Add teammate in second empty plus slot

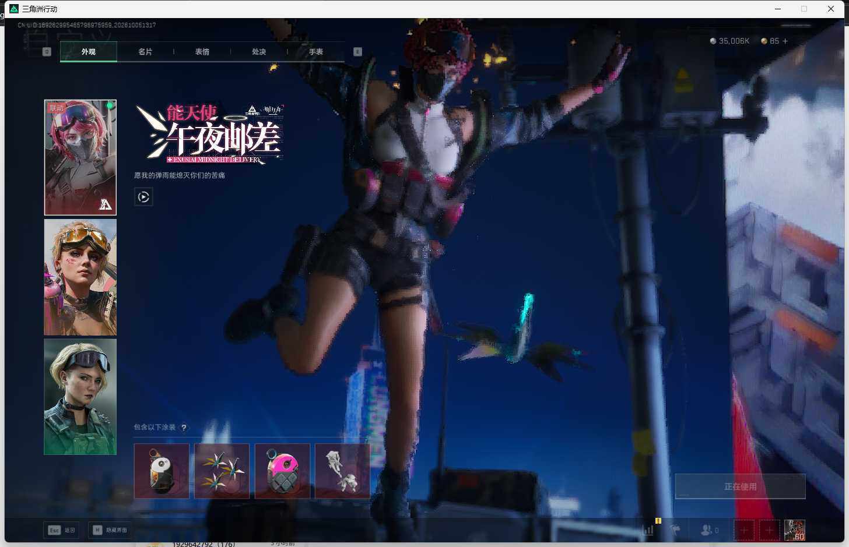769,530
